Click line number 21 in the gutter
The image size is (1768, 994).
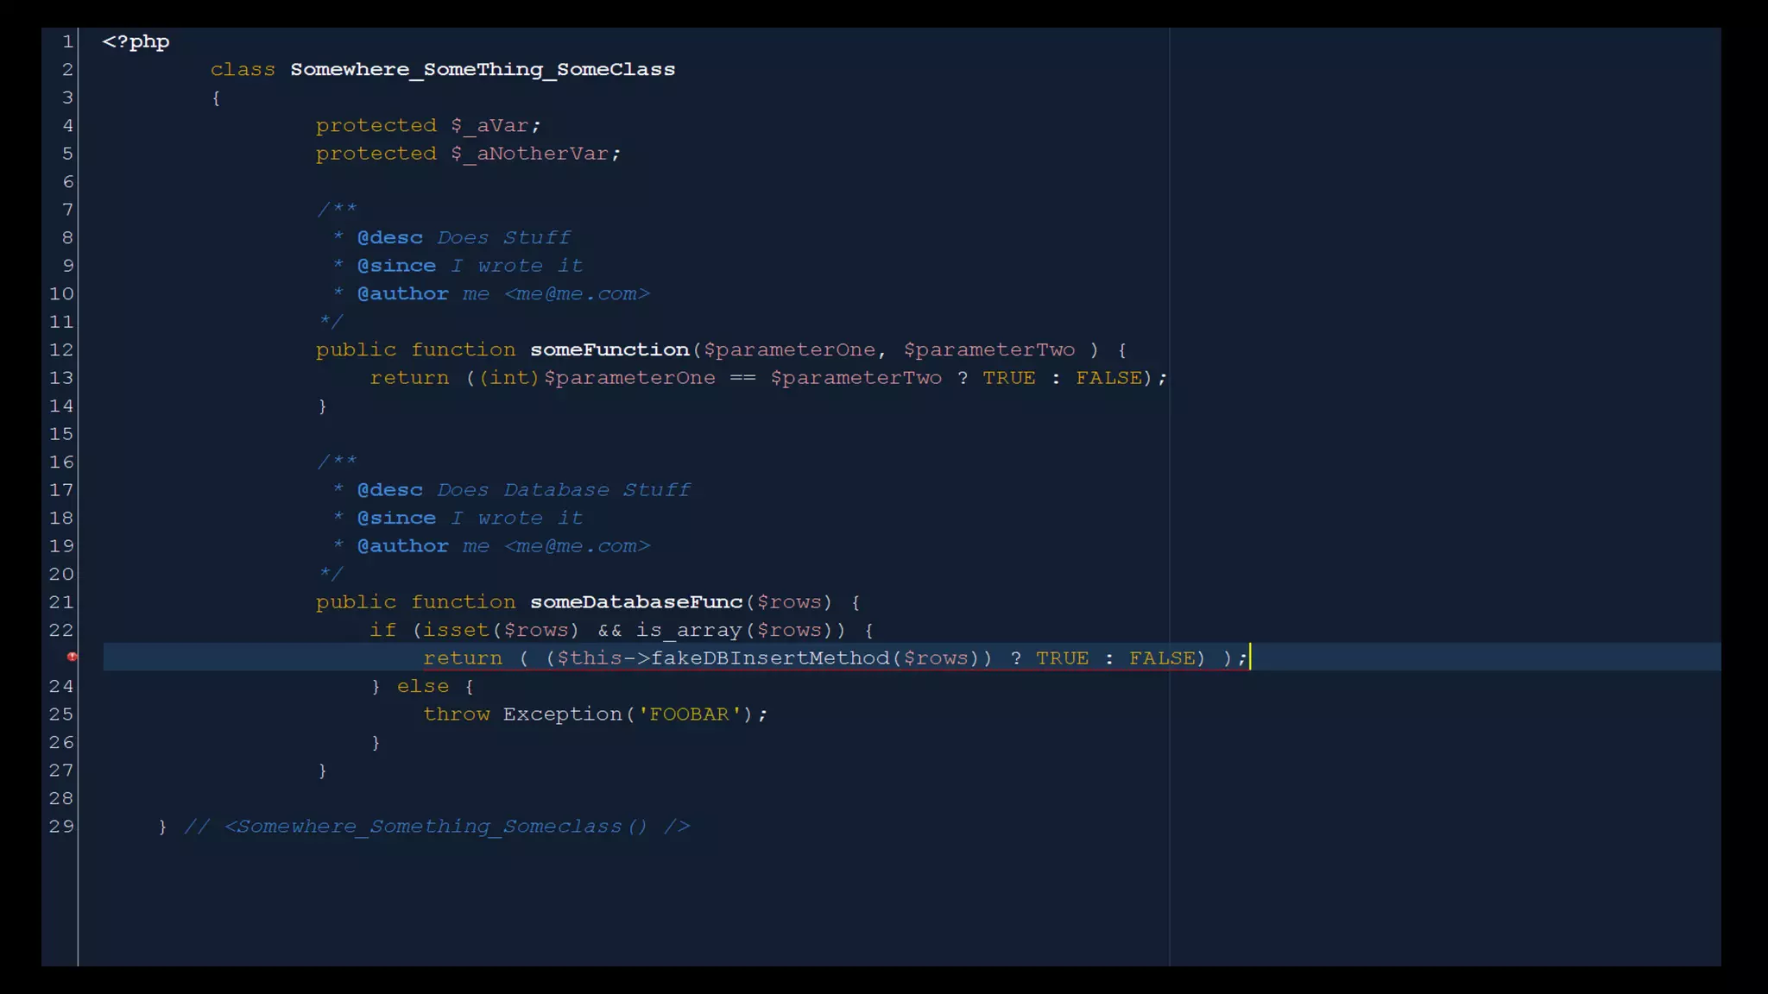coord(61,602)
